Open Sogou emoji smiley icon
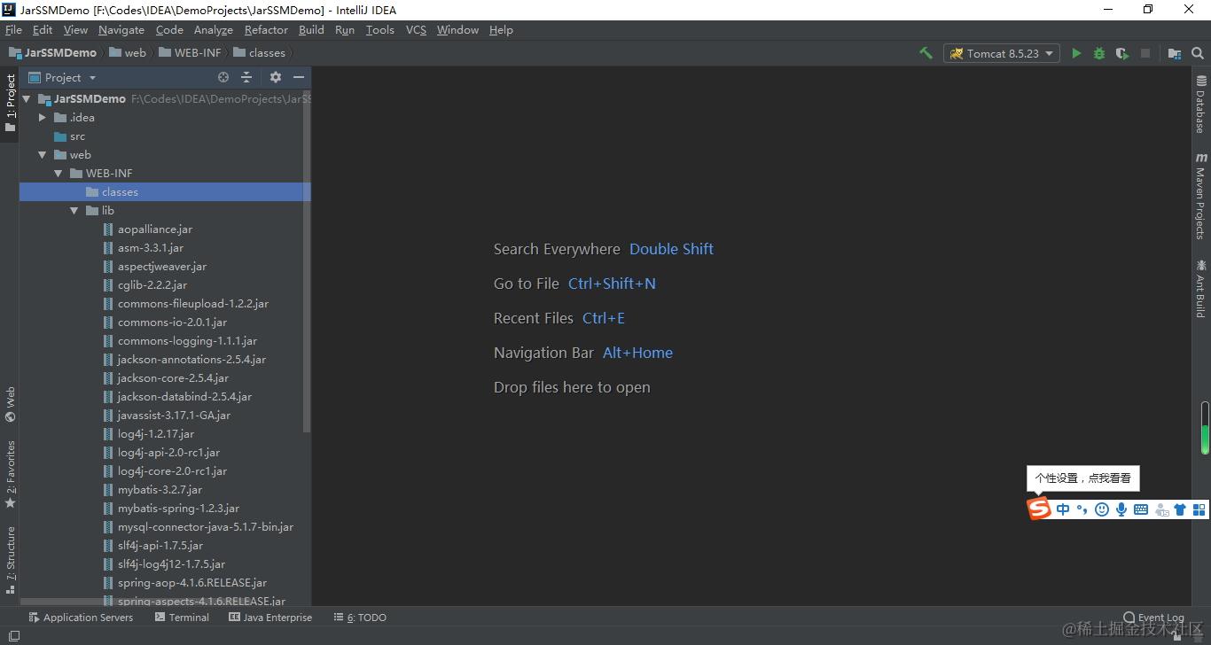Viewport: 1211px width, 645px height. pyautogui.click(x=1102, y=509)
